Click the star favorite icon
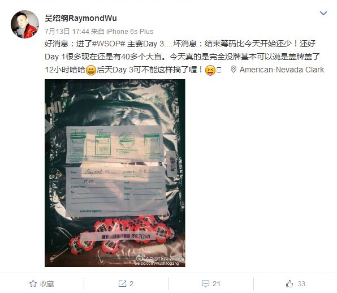Image resolution: width=337 pixels, height=293 pixels. click(33, 283)
